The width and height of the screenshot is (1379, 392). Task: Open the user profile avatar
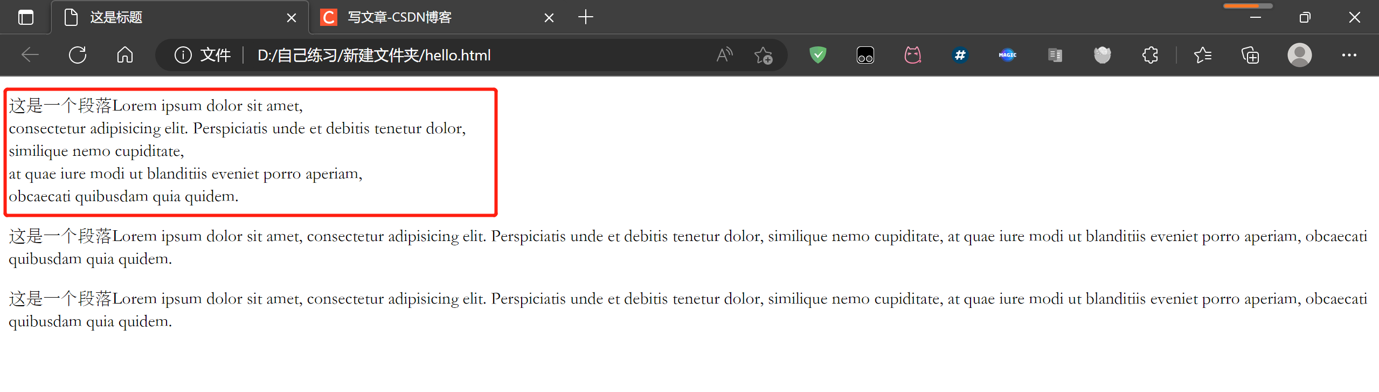point(1300,55)
